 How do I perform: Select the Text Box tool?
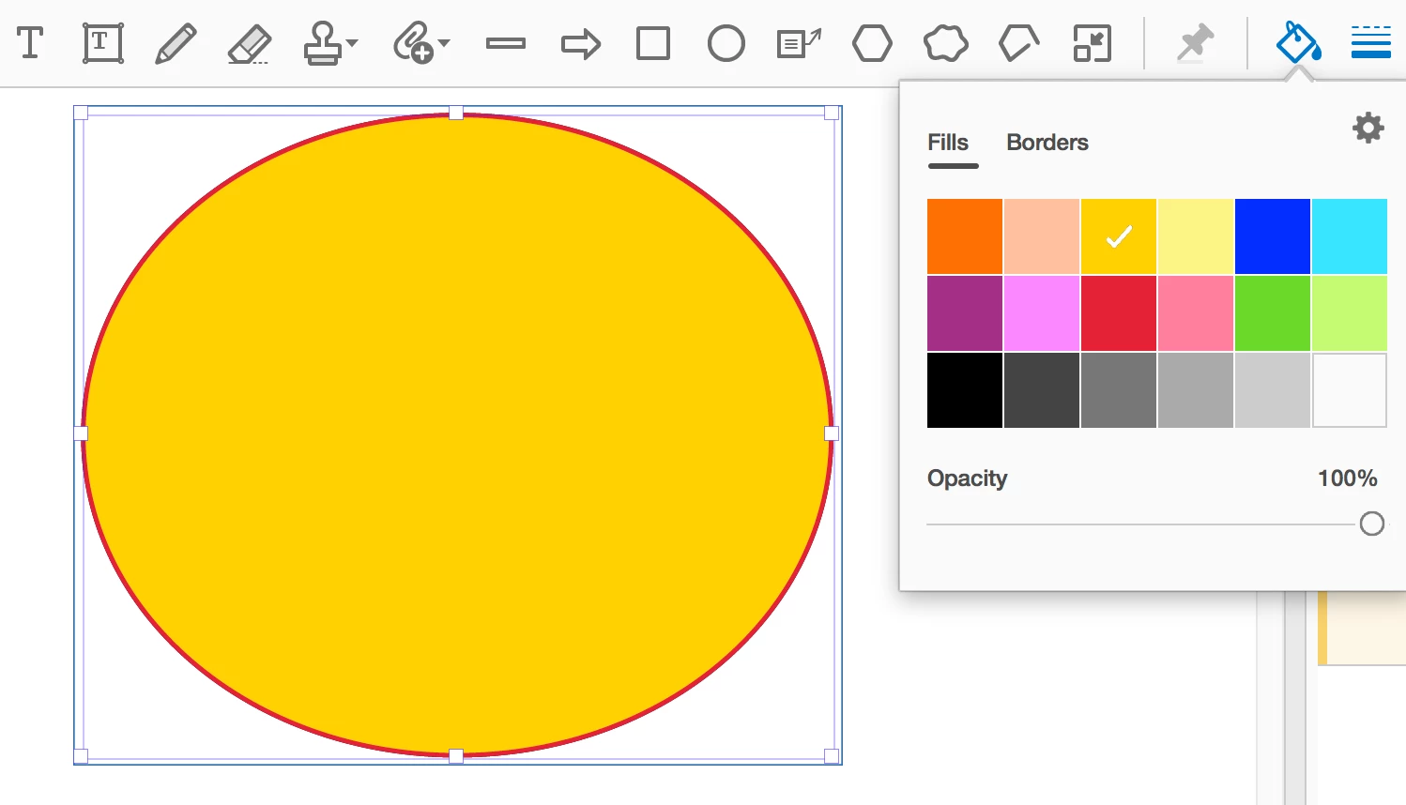tap(102, 43)
